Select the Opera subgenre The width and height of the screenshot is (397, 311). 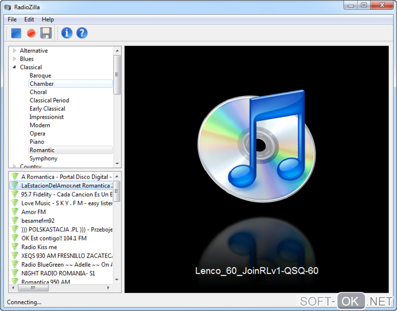point(37,134)
